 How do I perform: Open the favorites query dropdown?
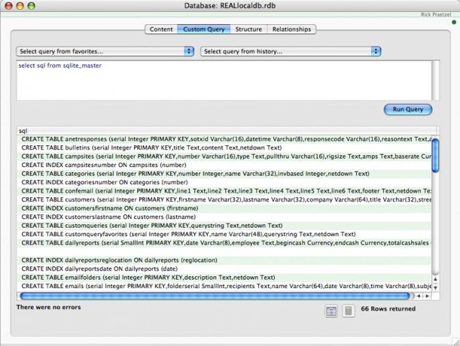tap(105, 51)
